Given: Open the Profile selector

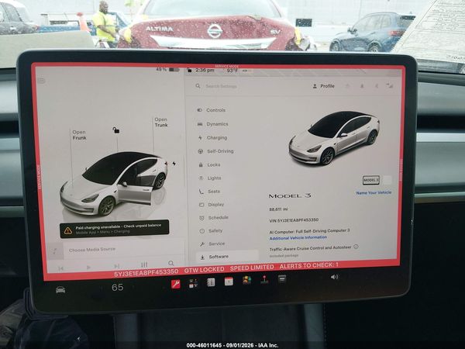Looking at the screenshot, I should point(323,86).
